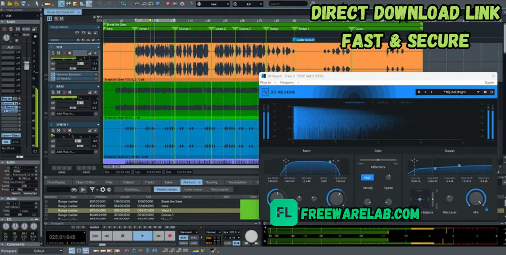This screenshot has width=506, height=255.
Task: Switch to Object Editor tab
Action: 85,182
